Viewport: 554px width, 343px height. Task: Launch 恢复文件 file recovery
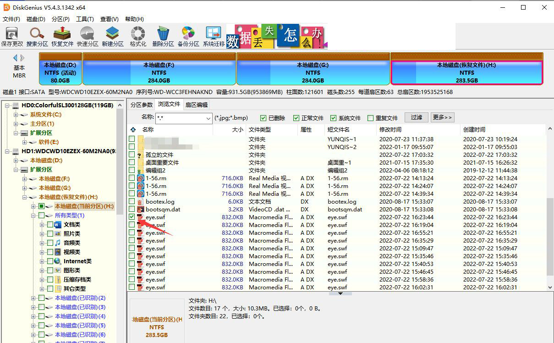click(61, 36)
